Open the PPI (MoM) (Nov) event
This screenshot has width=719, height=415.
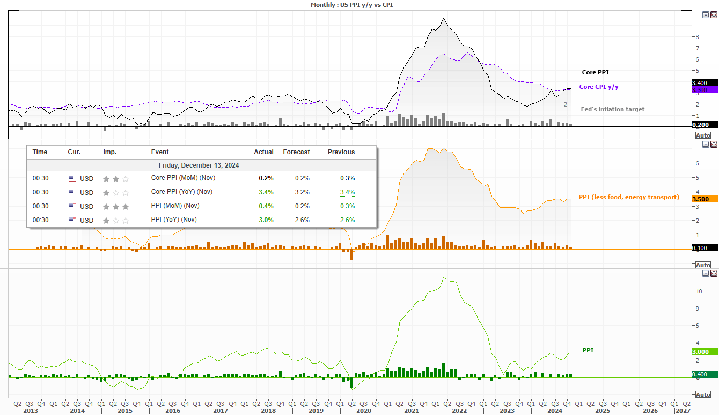(x=174, y=206)
